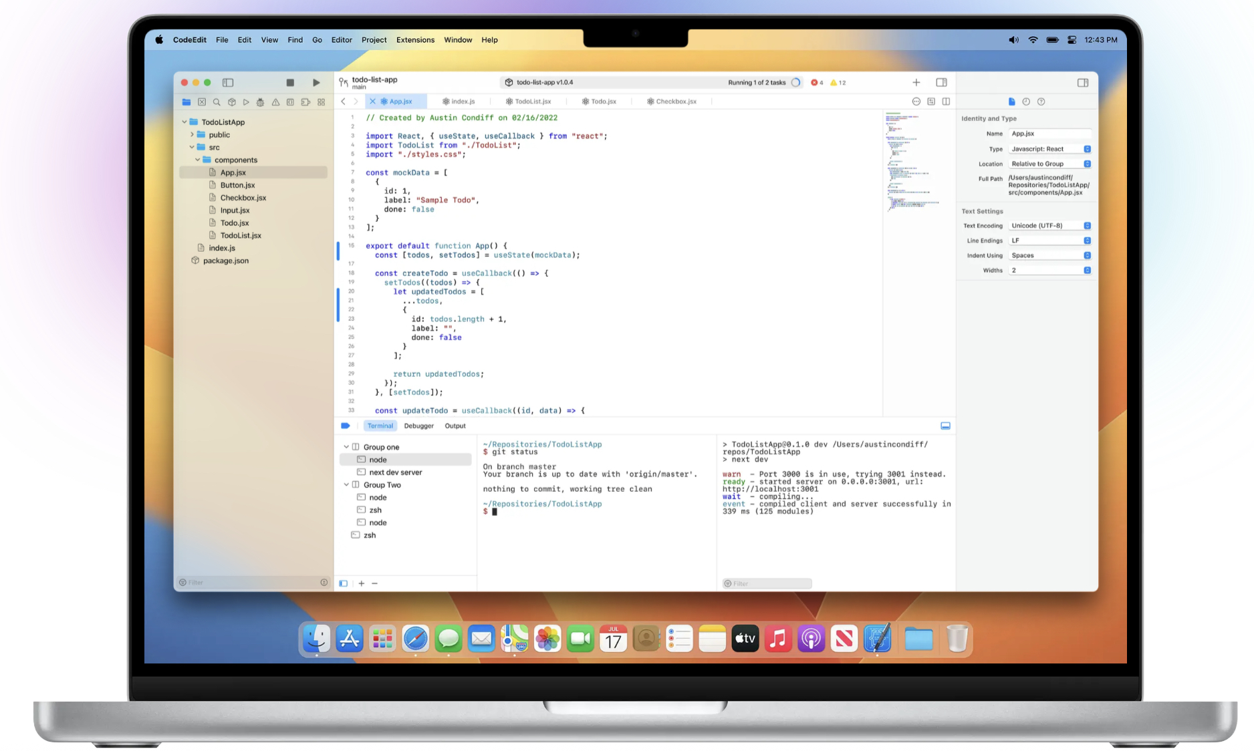Toggle the left navigator sidebar
1254x751 pixels.
click(228, 83)
